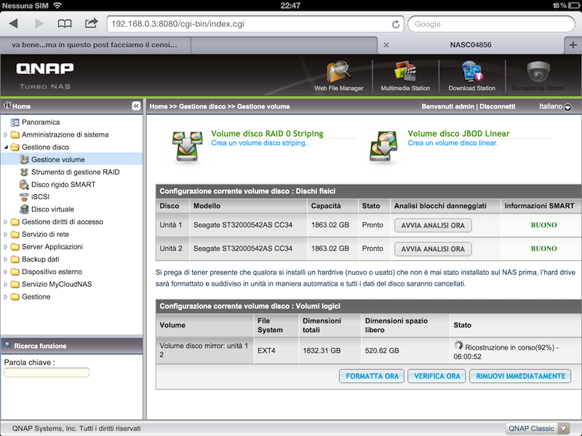Click the JBOD Linear volume icon
The height and width of the screenshot is (436, 582).
383,144
